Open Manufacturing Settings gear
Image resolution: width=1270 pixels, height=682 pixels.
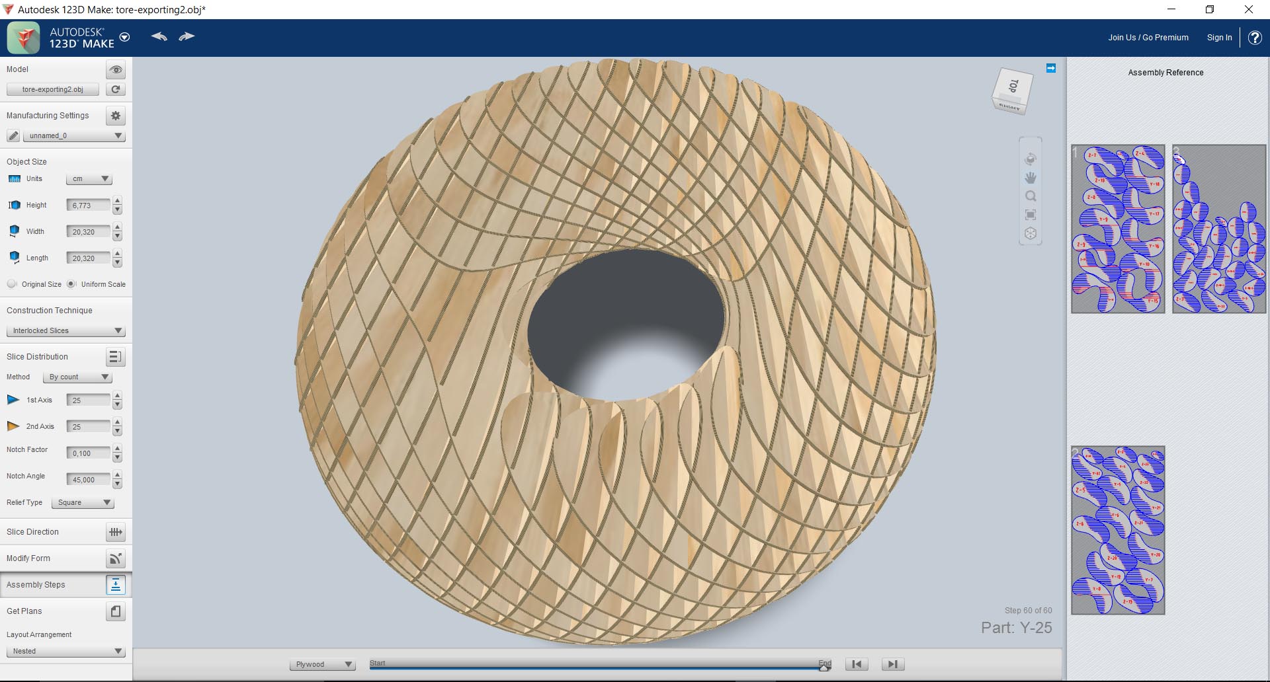[116, 116]
